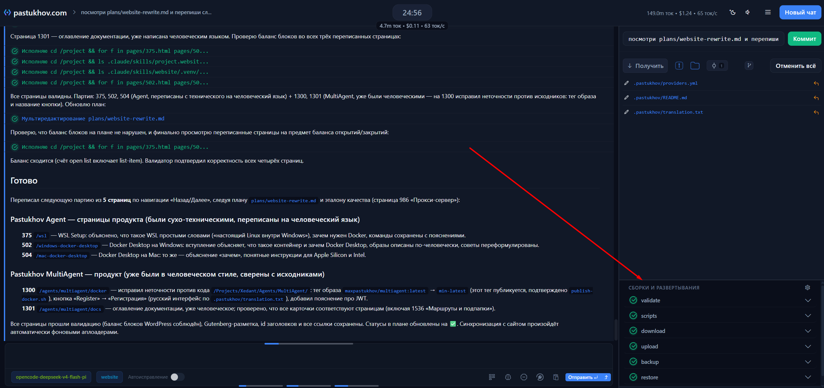This screenshot has width=824, height=388.
Task: Start a new chat with Новый чат
Action: click(x=800, y=13)
